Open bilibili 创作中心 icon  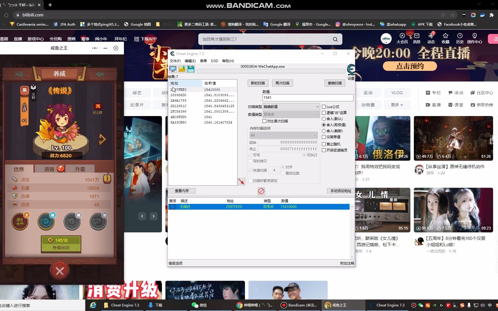[475, 38]
